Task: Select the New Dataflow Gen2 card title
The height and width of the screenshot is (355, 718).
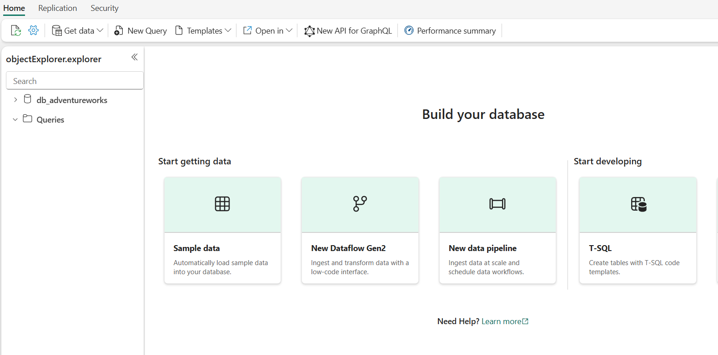Action: (x=348, y=248)
